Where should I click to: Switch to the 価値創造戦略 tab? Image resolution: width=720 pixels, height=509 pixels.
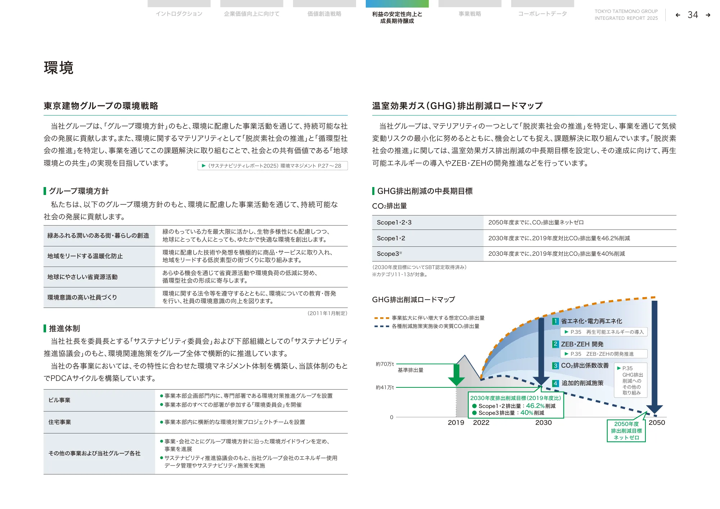(x=324, y=14)
